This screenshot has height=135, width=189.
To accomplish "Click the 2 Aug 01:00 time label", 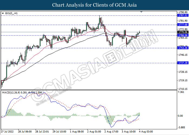I will (x=94, y=131).
